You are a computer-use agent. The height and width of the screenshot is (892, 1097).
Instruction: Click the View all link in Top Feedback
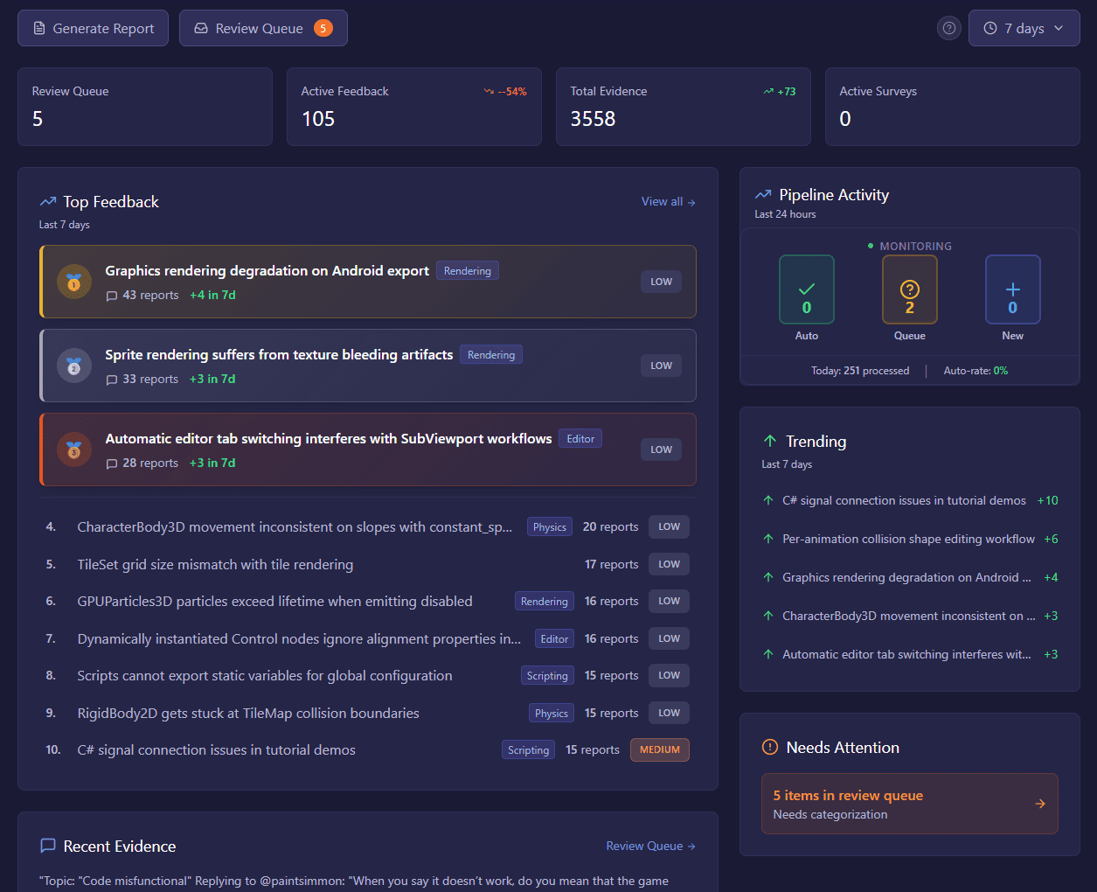[x=668, y=201]
